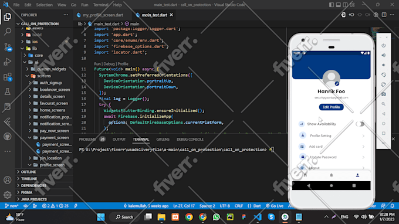Toggle the panel layout icon in title bar
This screenshot has width=399, height=224.
pyautogui.click(x=338, y=5)
